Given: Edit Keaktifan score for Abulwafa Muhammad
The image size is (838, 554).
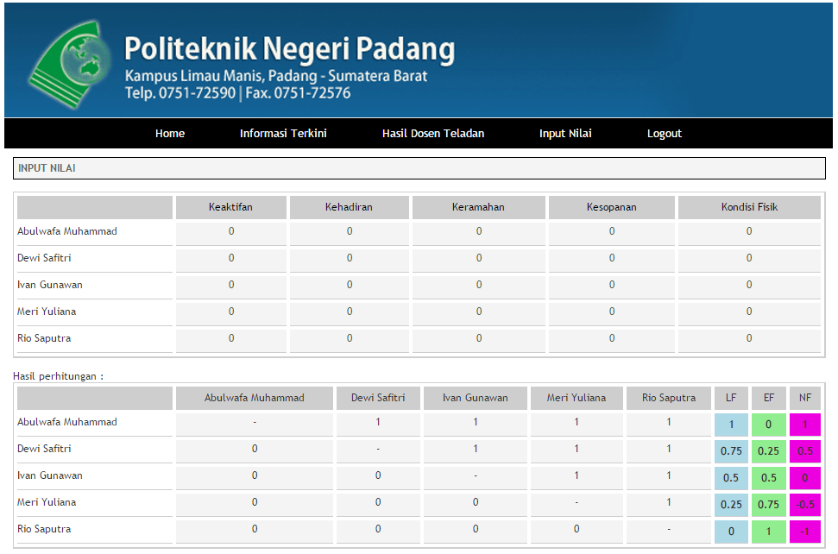Looking at the screenshot, I should [230, 232].
